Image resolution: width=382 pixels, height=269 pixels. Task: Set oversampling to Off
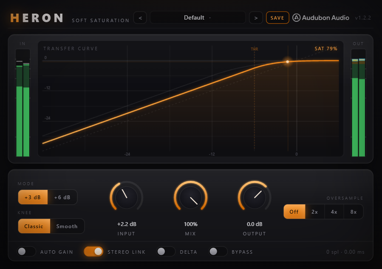[294, 212]
